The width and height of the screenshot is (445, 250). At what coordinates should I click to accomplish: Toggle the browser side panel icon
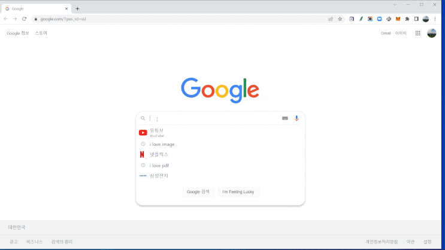click(x=416, y=19)
